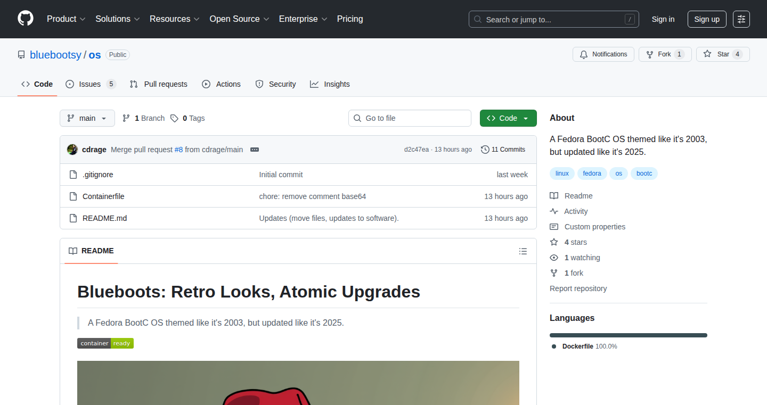
Task: Select the linux topic tag
Action: pyautogui.click(x=562, y=173)
